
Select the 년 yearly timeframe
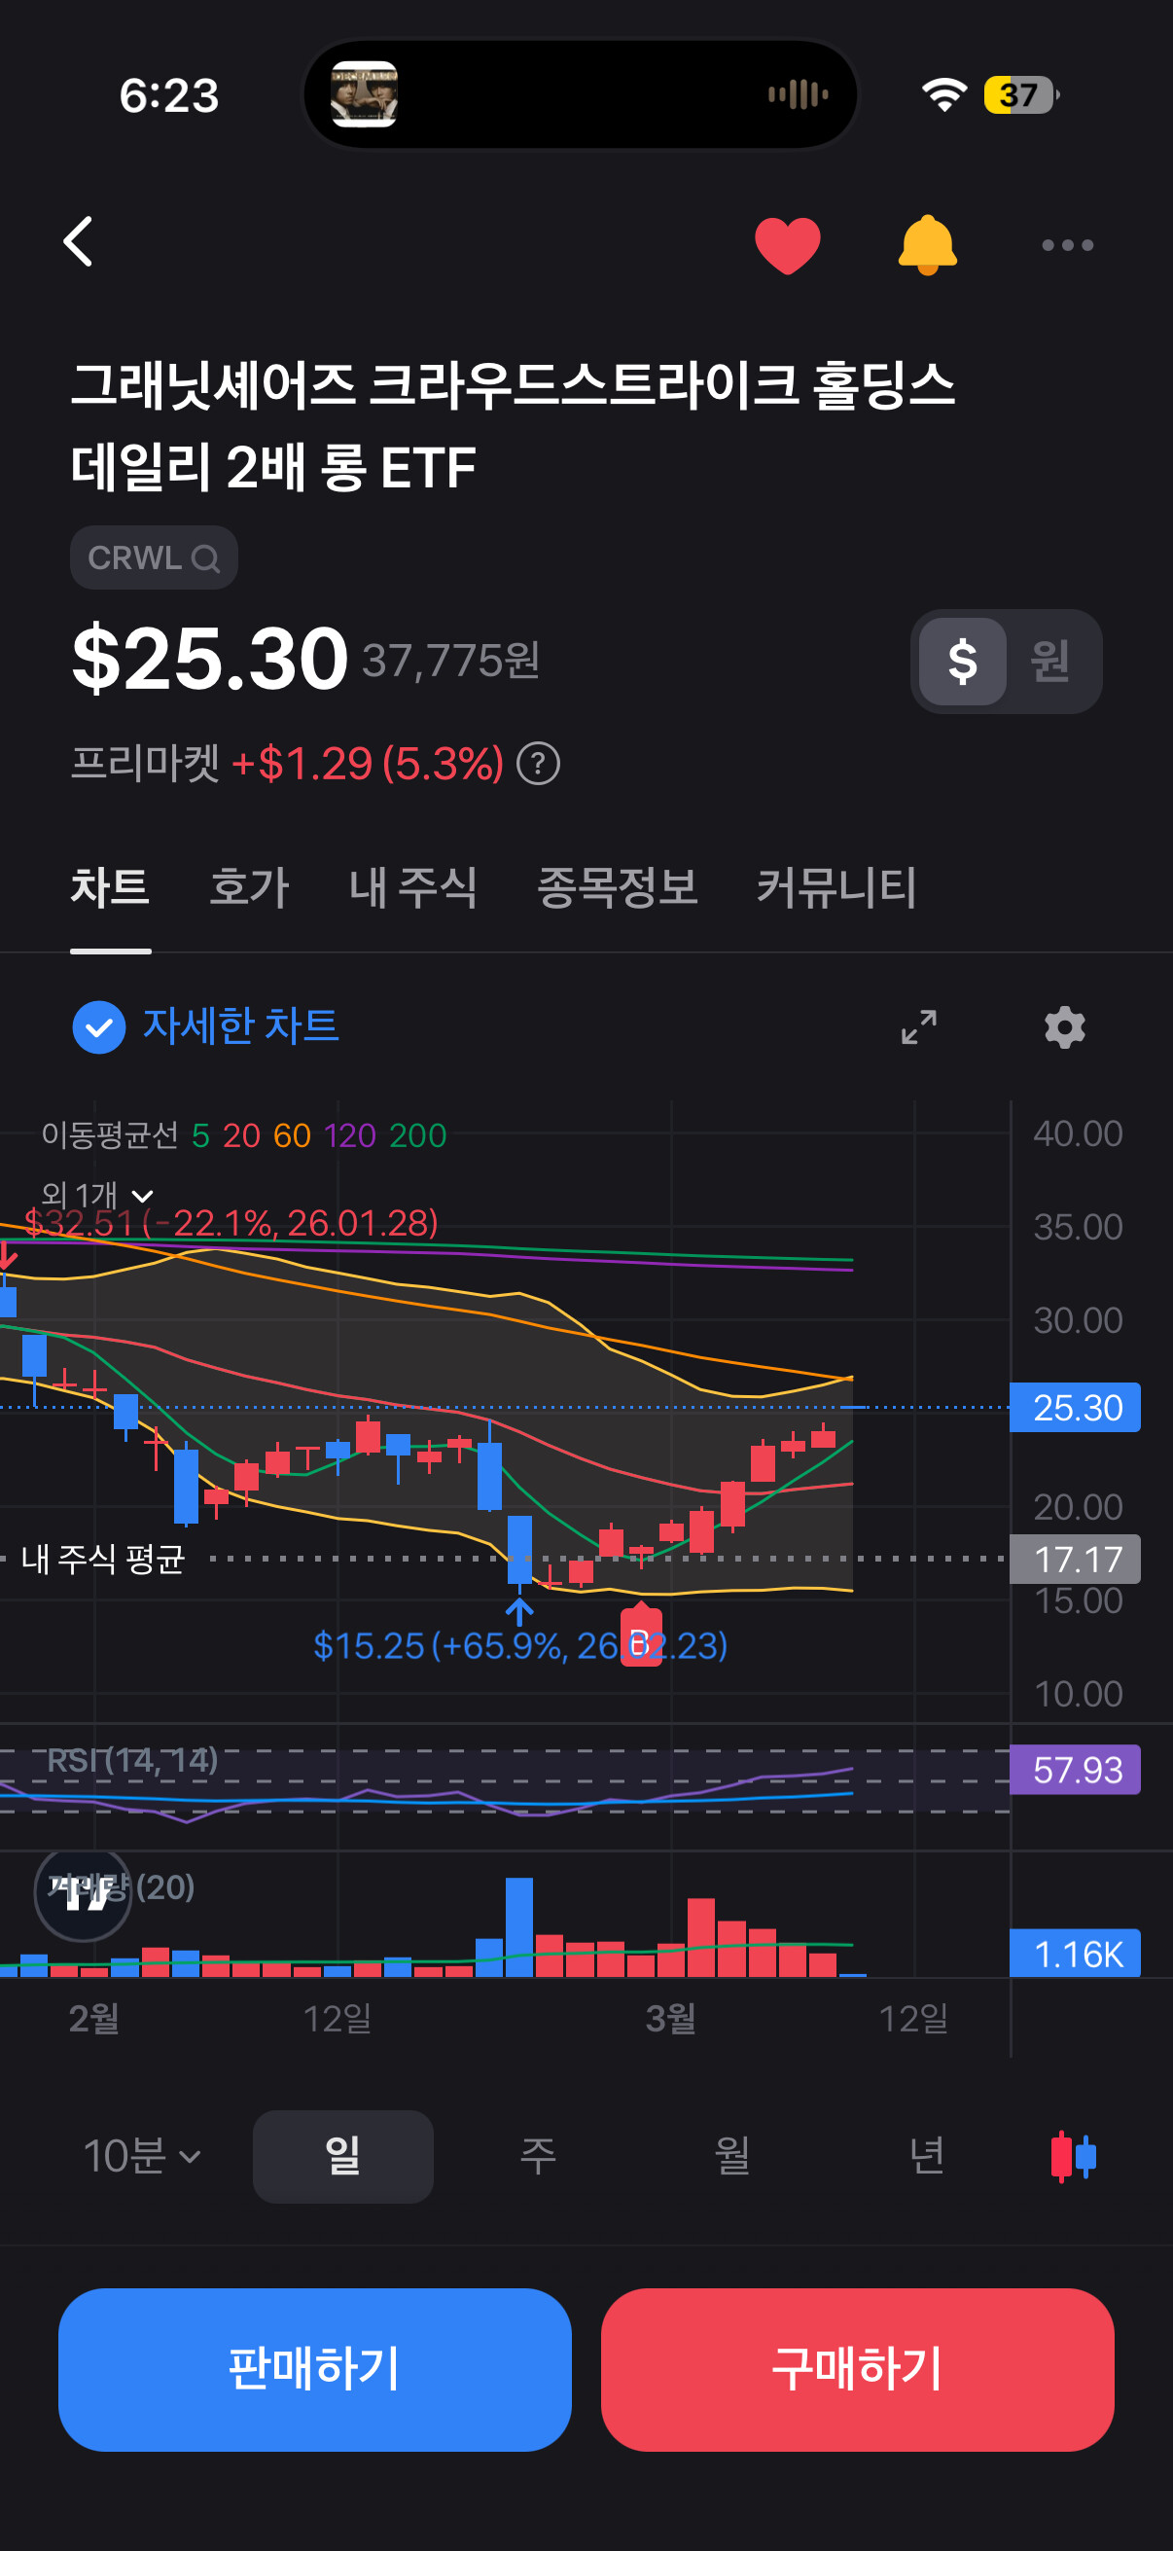tap(927, 2156)
